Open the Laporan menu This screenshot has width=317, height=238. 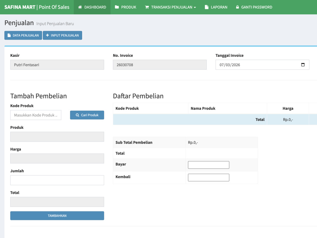point(216,7)
